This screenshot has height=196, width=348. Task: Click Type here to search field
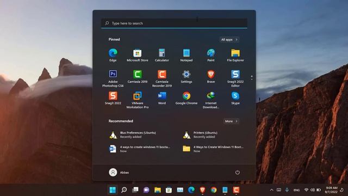pos(174,23)
